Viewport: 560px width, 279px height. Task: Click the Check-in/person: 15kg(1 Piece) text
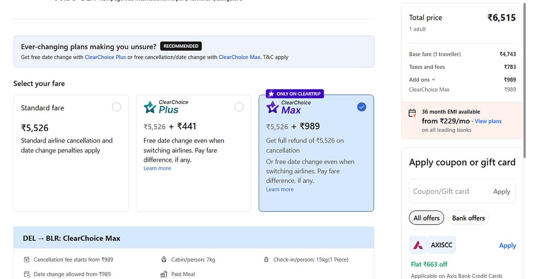pyautogui.click(x=311, y=259)
